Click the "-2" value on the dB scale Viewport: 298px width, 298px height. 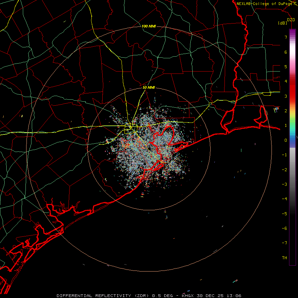[284, 170]
